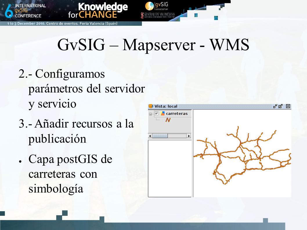Uncheck the carreteras layer checkbox
The image size is (307, 230).
(x=156, y=113)
